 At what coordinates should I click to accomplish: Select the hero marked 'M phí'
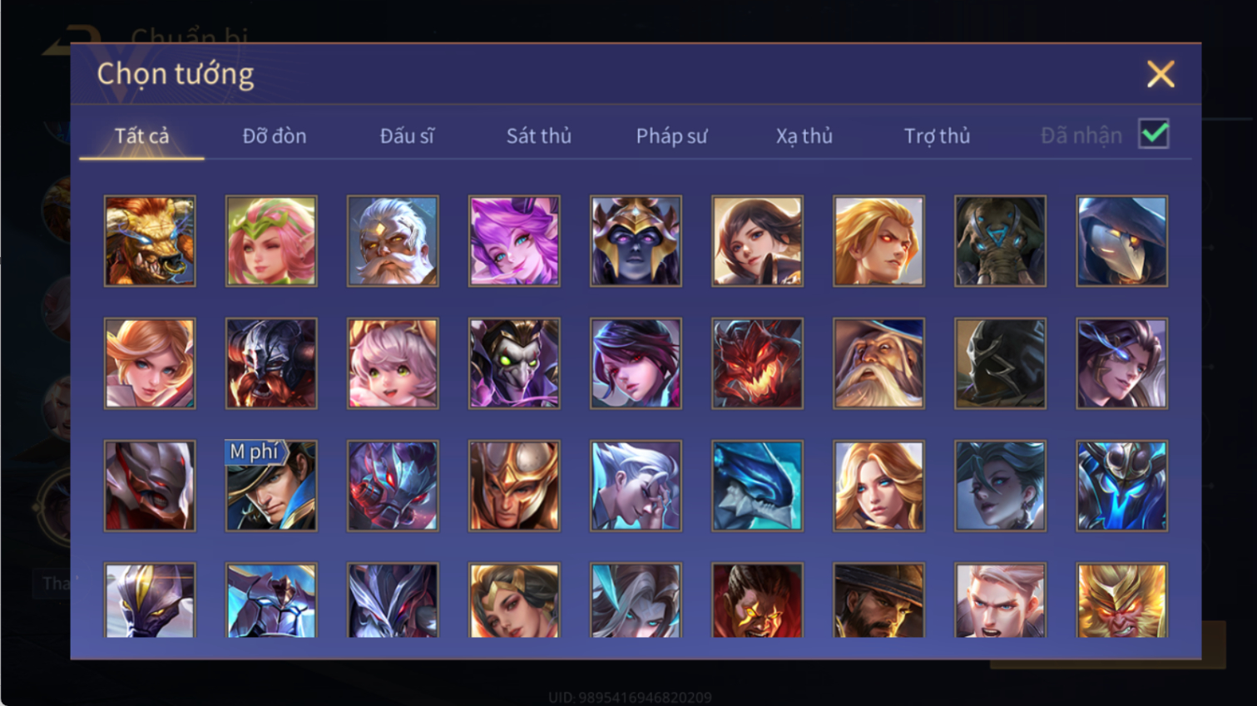[271, 486]
